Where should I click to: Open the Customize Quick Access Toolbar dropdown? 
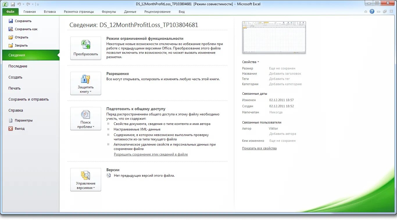pos(38,4)
